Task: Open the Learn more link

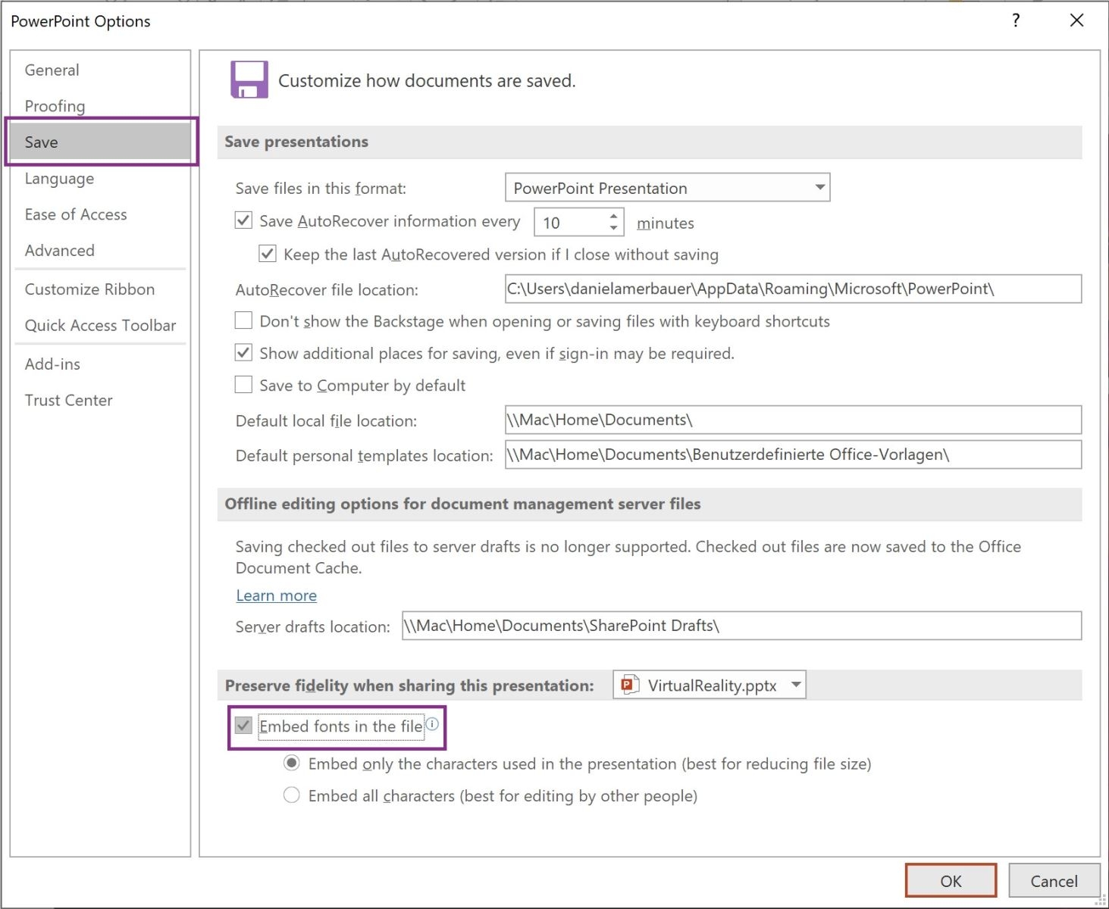Action: (276, 595)
